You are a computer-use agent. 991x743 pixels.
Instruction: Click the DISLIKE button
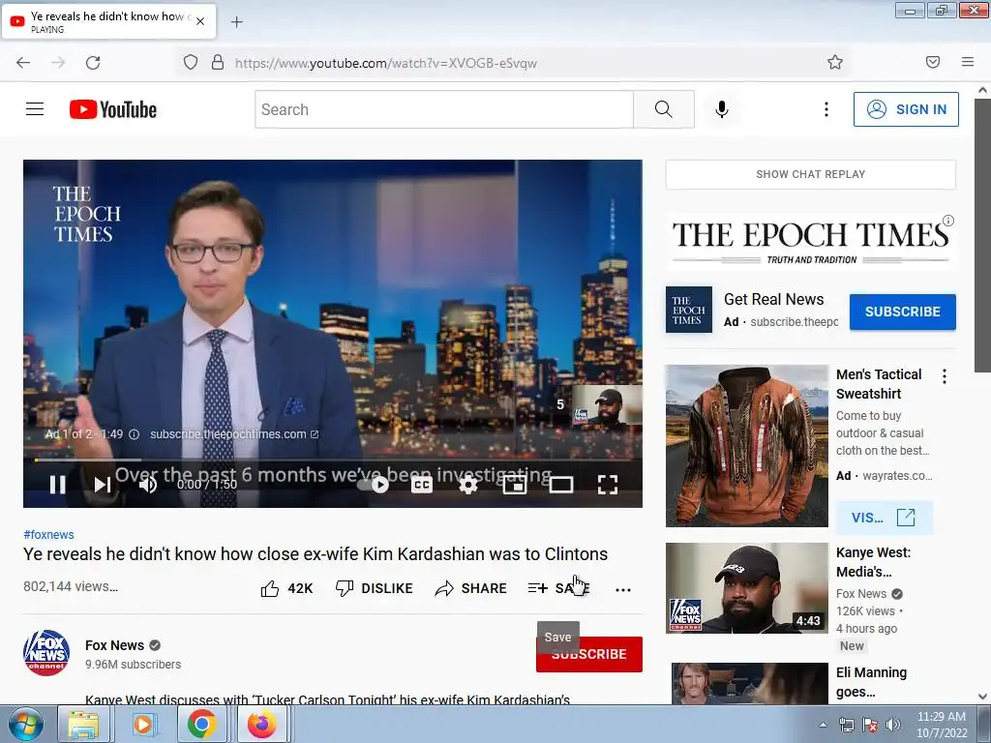pos(375,588)
